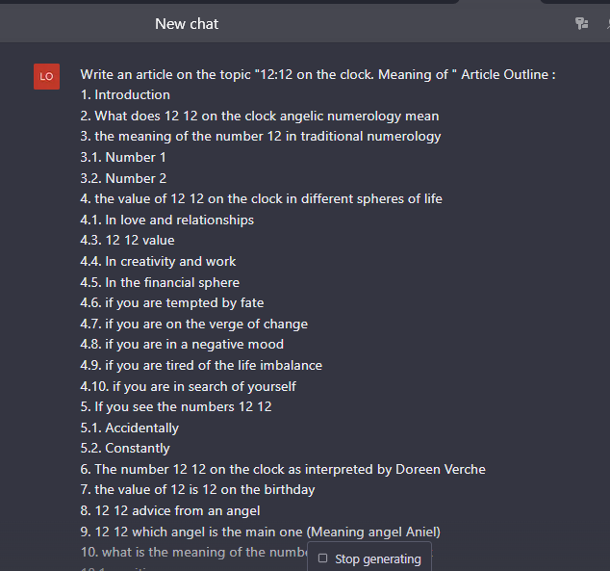Screen dimensions: 610x571
Task: Select the line mentioning Doreen Verche
Action: pyautogui.click(x=283, y=469)
